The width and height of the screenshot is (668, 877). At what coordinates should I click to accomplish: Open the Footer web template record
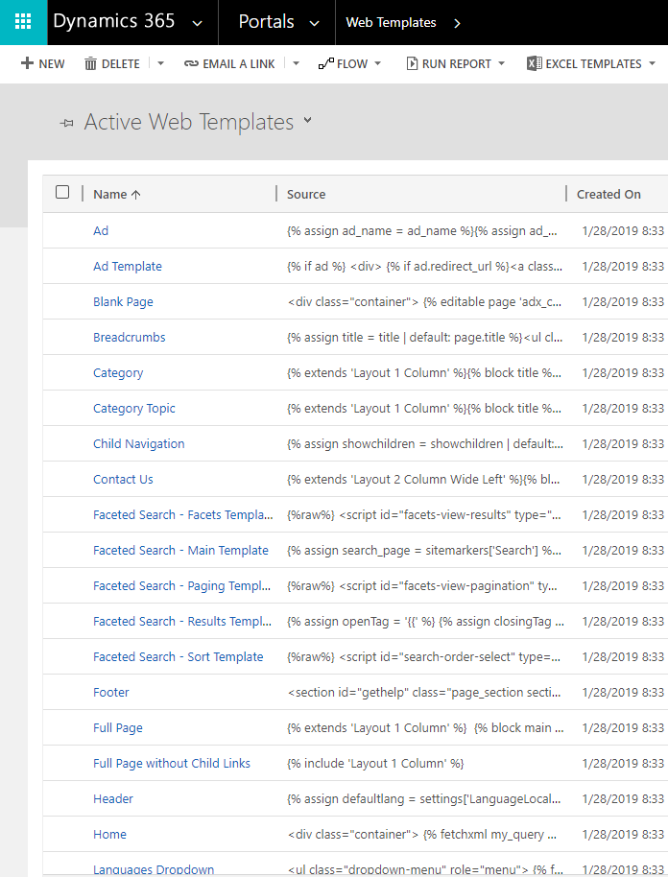click(111, 693)
